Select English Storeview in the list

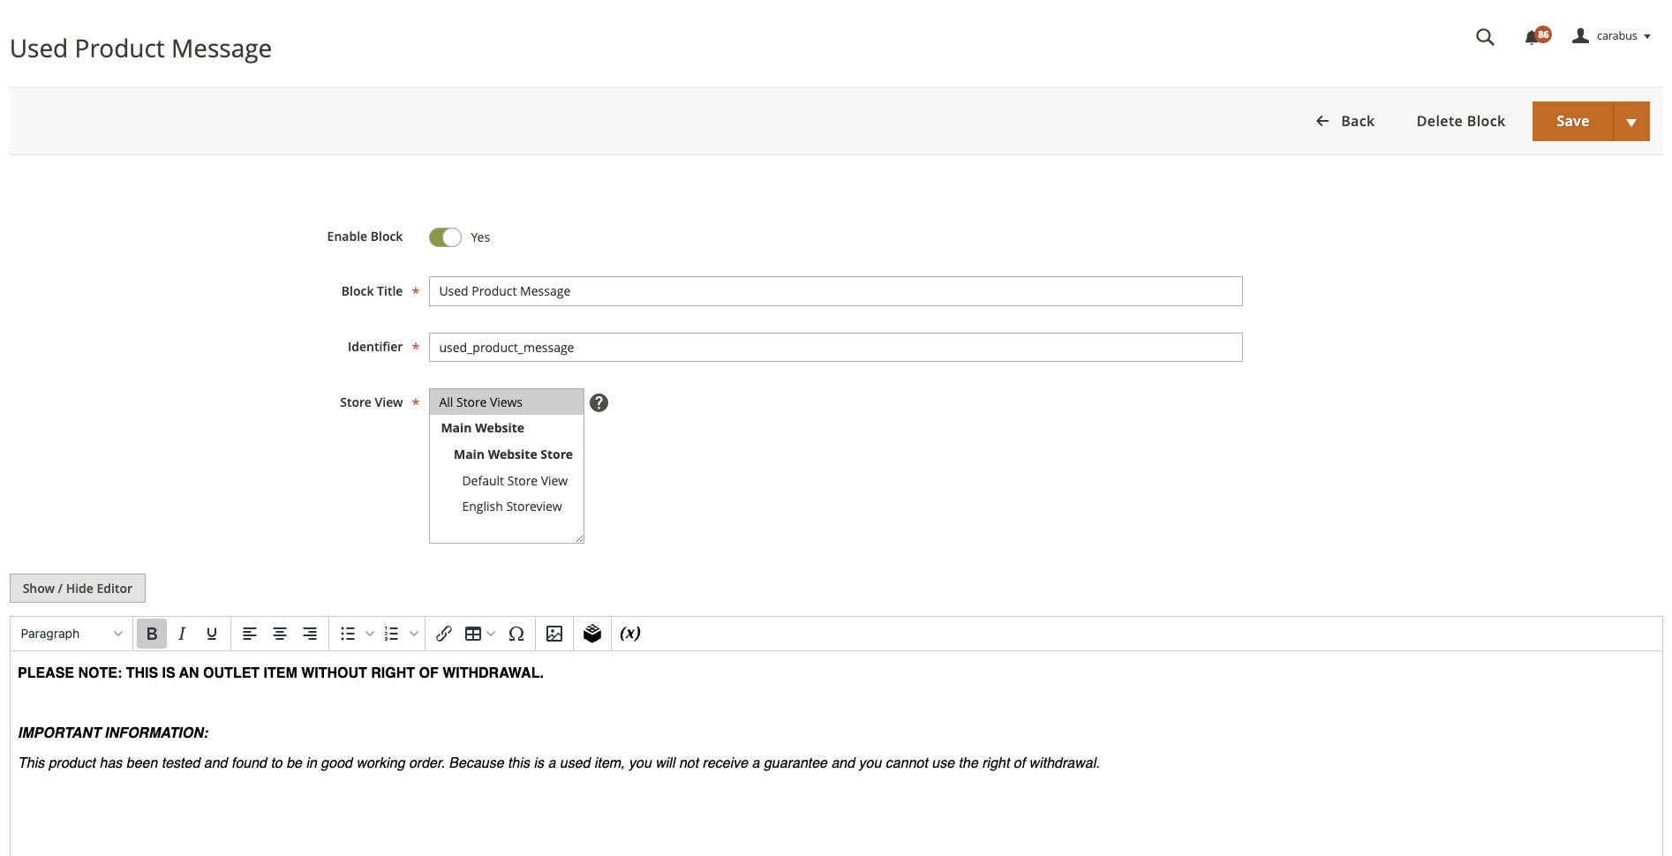[512, 507]
